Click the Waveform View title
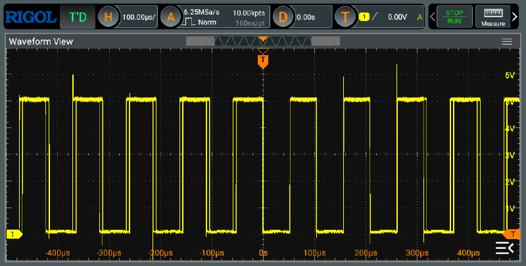 pyautogui.click(x=41, y=41)
